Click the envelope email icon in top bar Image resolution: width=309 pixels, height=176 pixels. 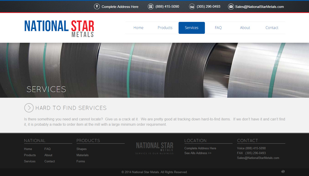click(x=231, y=6)
